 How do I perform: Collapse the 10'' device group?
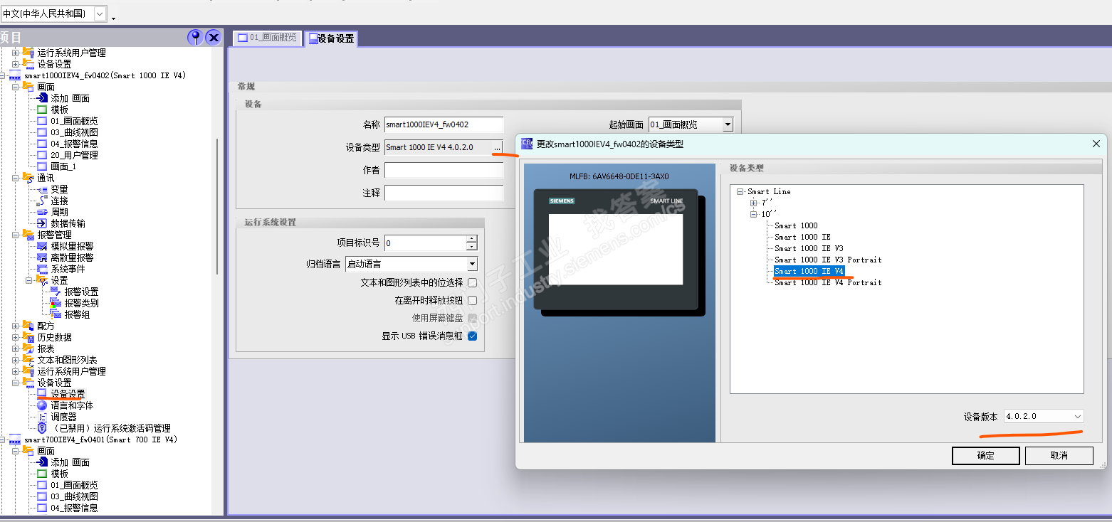click(x=754, y=214)
